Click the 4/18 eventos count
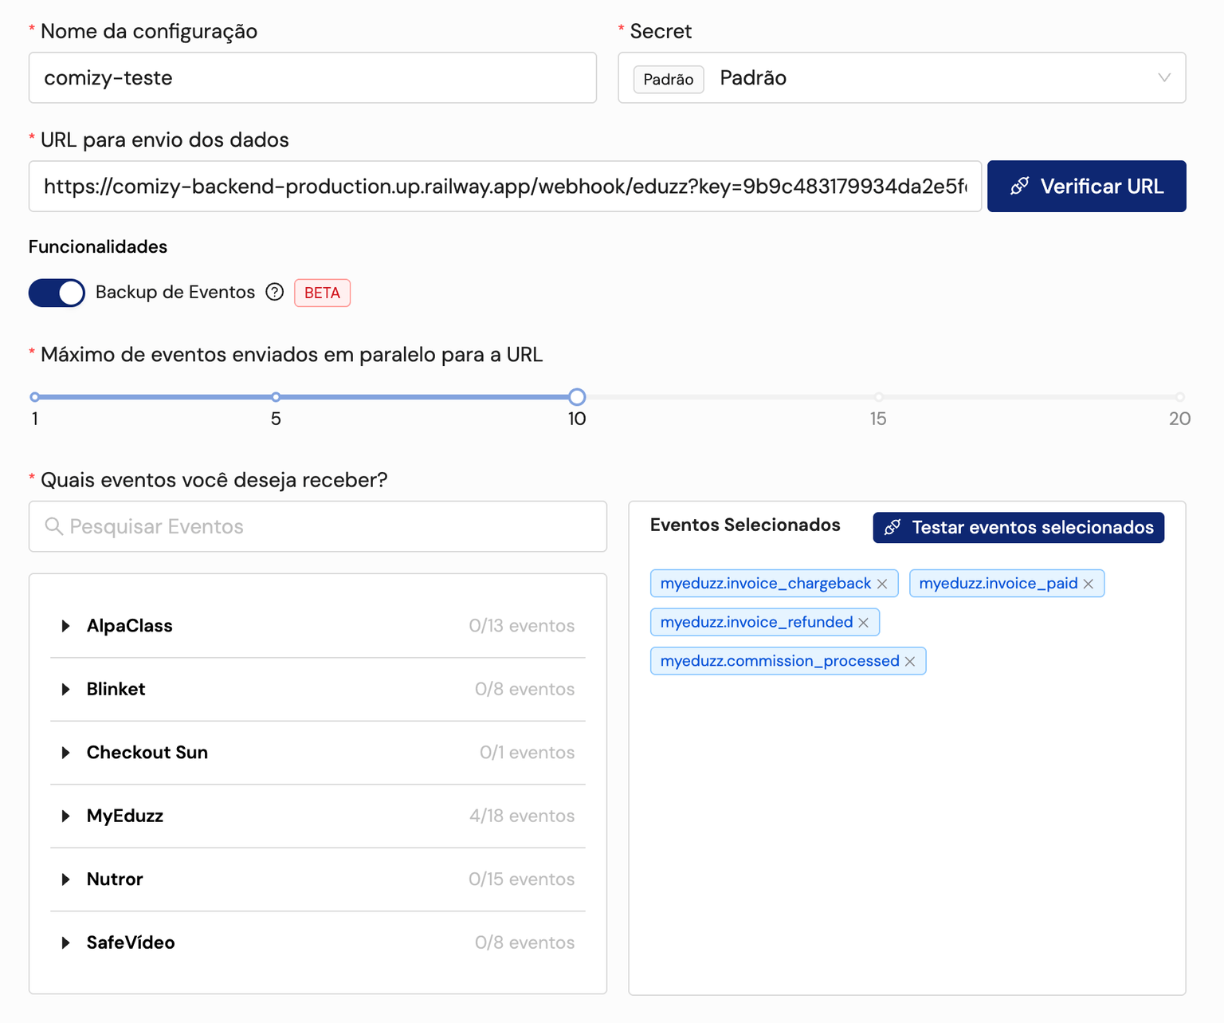The width and height of the screenshot is (1224, 1023). coord(522,816)
